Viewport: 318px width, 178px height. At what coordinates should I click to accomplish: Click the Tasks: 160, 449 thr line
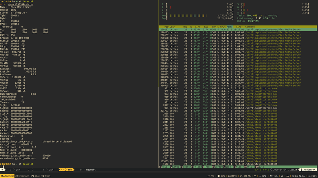[x=257, y=15]
